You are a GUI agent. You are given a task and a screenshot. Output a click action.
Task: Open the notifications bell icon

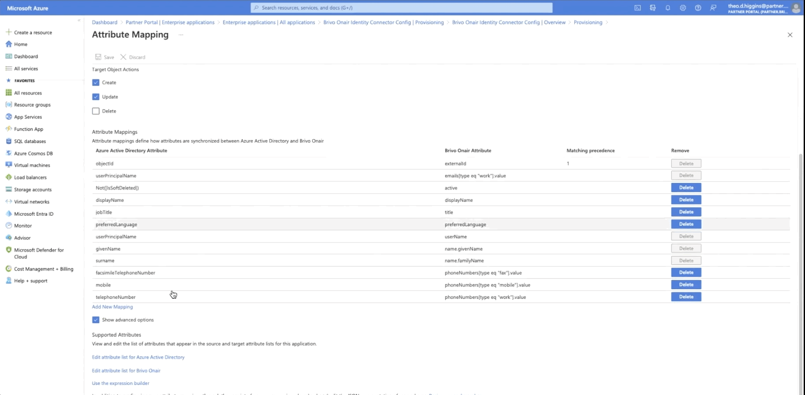click(668, 8)
